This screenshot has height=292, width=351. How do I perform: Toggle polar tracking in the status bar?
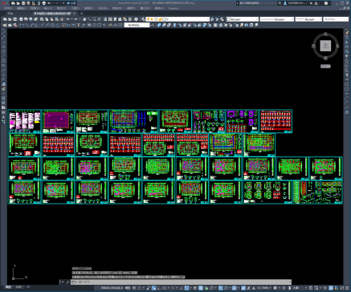click(164, 288)
